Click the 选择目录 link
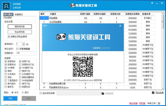 pos(109,93)
